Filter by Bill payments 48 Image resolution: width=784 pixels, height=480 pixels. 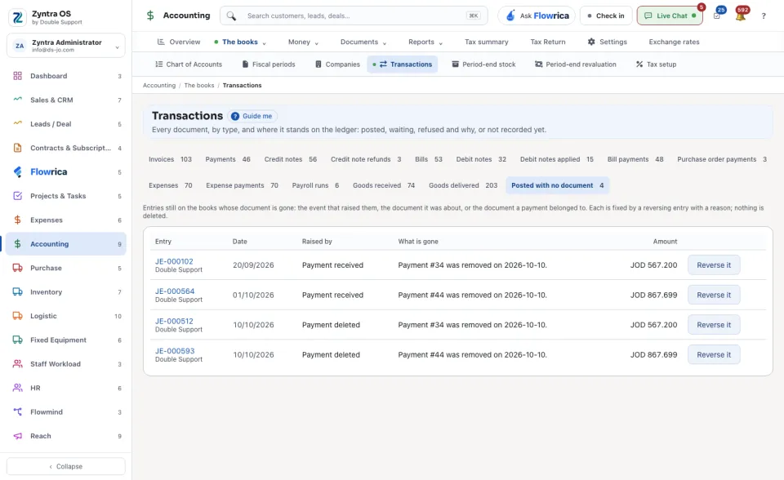(x=635, y=159)
